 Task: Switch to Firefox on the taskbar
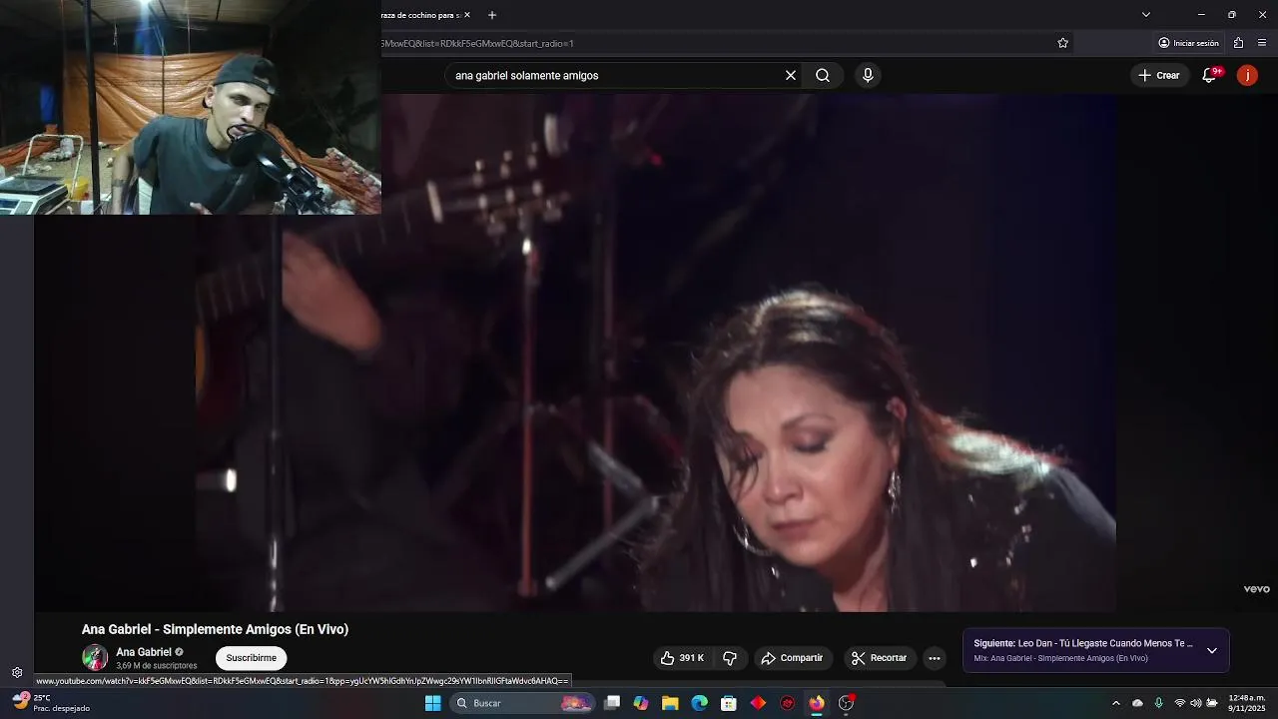[817, 703]
